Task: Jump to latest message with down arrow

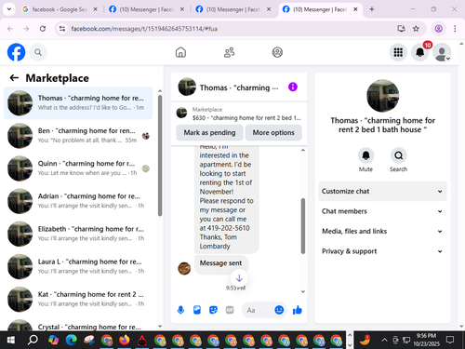Action: pos(239,278)
